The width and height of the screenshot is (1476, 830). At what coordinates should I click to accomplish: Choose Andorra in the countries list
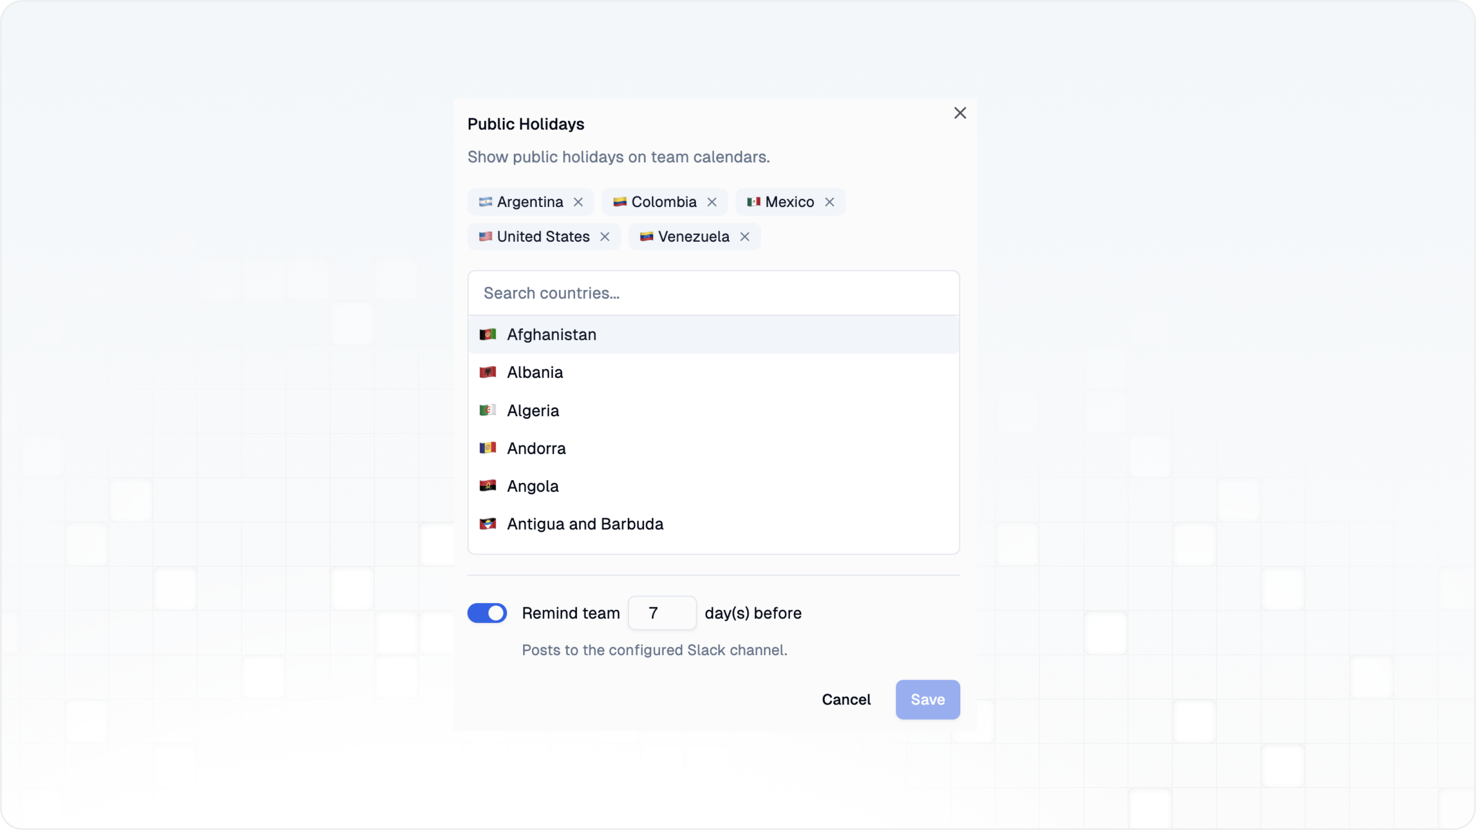click(536, 449)
